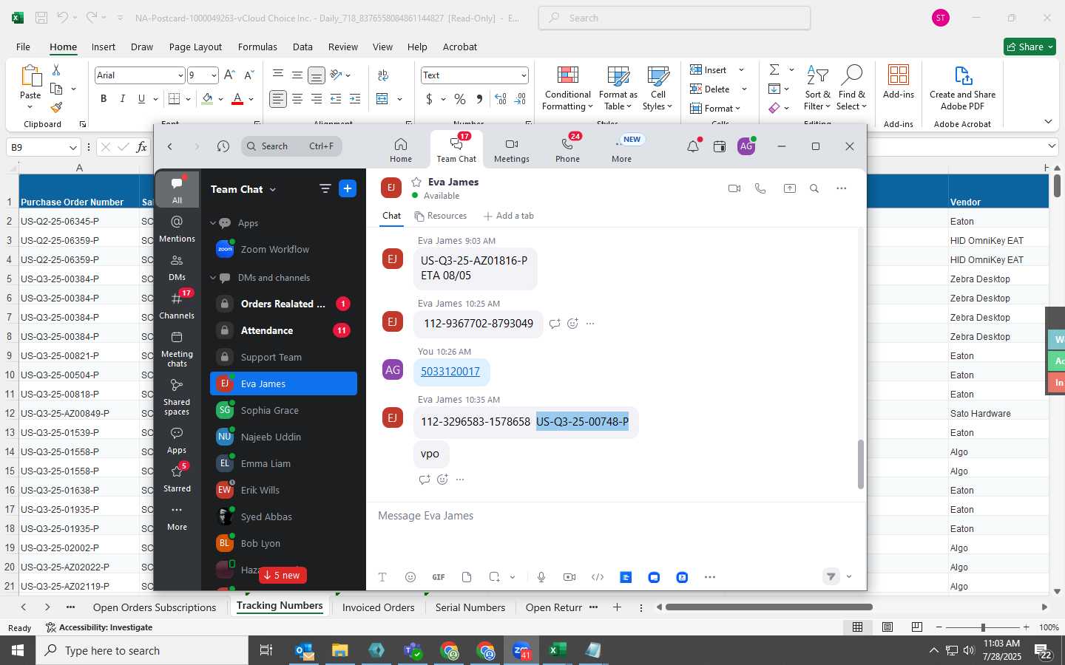Click the Excel Share button
This screenshot has height=665, width=1065.
pyautogui.click(x=1029, y=47)
